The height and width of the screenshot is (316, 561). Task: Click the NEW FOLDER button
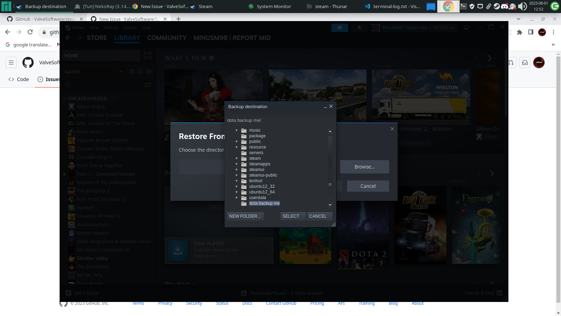pos(245,216)
